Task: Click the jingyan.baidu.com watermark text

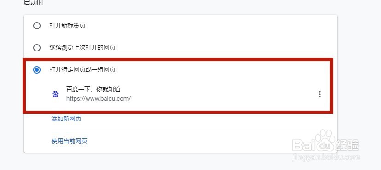Action: tap(326, 157)
